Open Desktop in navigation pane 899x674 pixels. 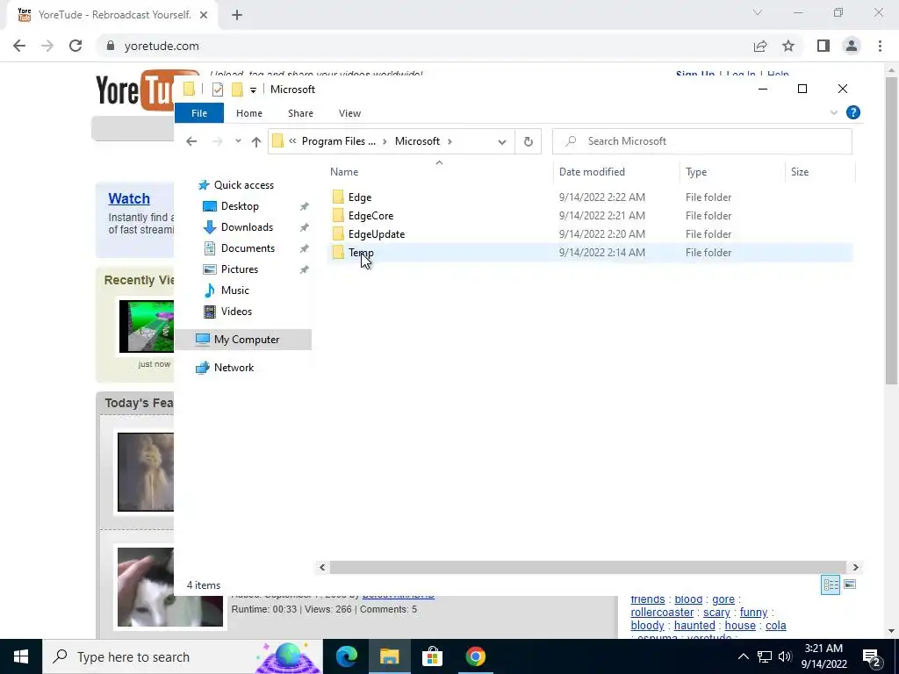pos(240,206)
